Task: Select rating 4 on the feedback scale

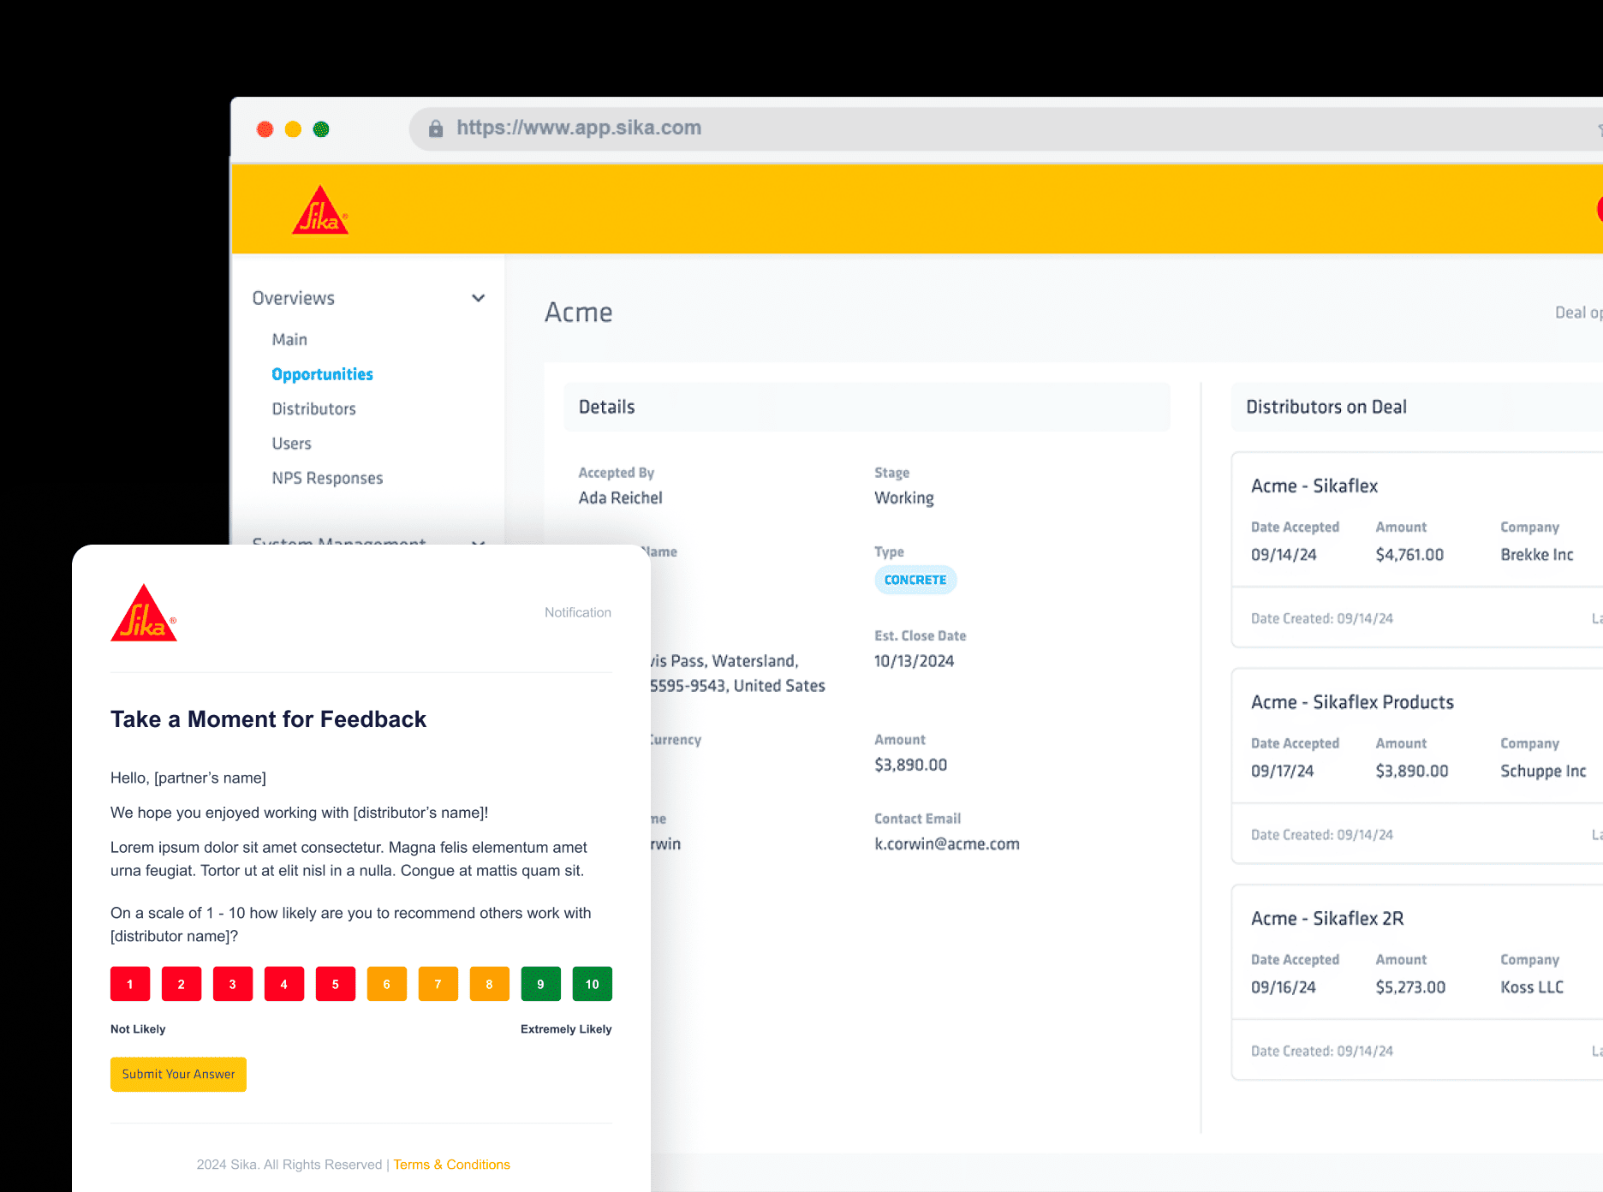Action: coord(284,984)
